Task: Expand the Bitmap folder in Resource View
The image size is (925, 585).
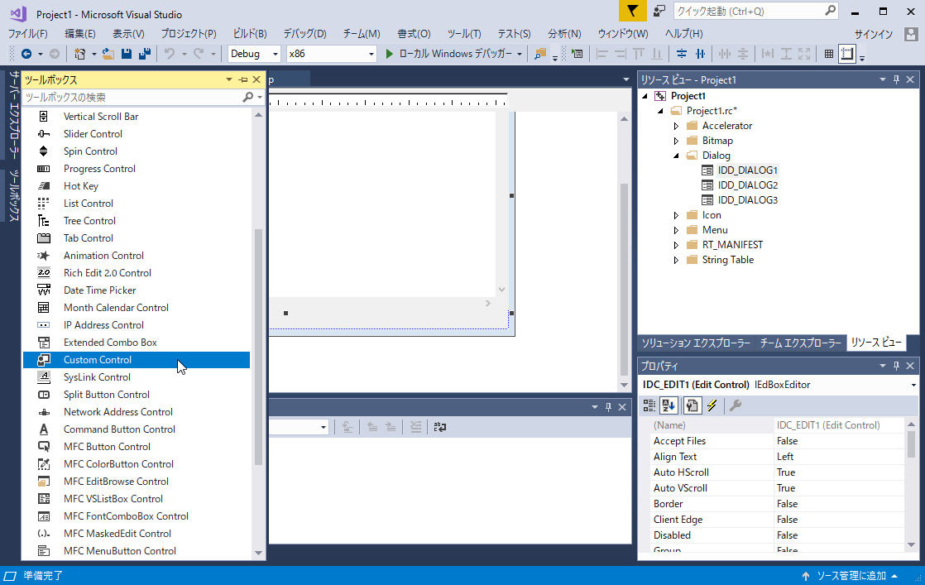Action: pyautogui.click(x=676, y=141)
